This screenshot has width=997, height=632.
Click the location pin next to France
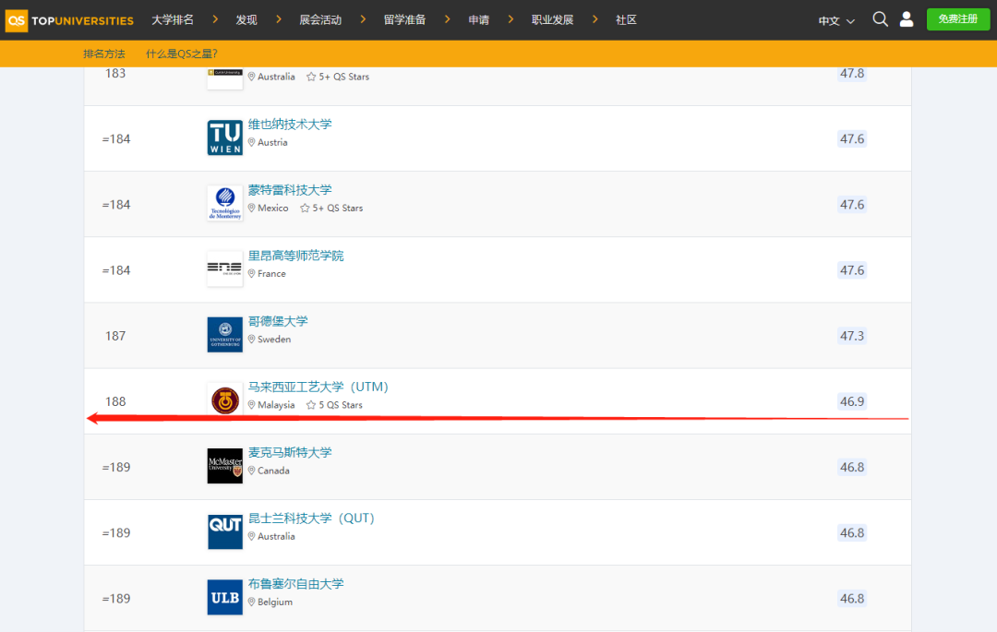click(x=252, y=274)
